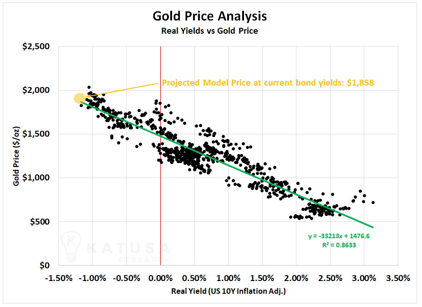Click the 3.50% x-axis tick label

398,278
